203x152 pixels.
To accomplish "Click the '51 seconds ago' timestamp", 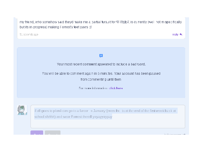I will point(29,35).
